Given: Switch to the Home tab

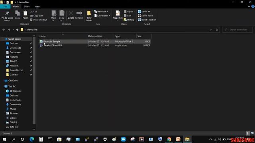Looking at the screenshot, I should 16,6.
